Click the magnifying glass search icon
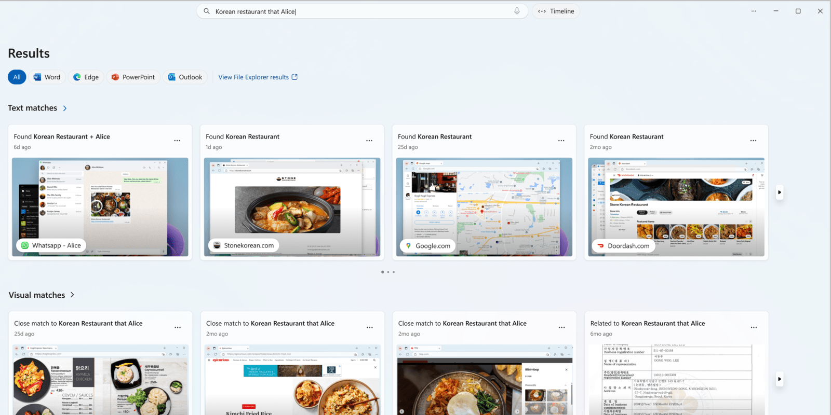Image resolution: width=831 pixels, height=415 pixels. (x=207, y=11)
